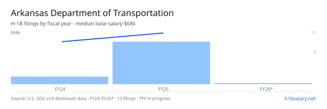Click the Arkansas Department of Transportation title
This screenshot has width=327, height=109.
coord(92,13)
